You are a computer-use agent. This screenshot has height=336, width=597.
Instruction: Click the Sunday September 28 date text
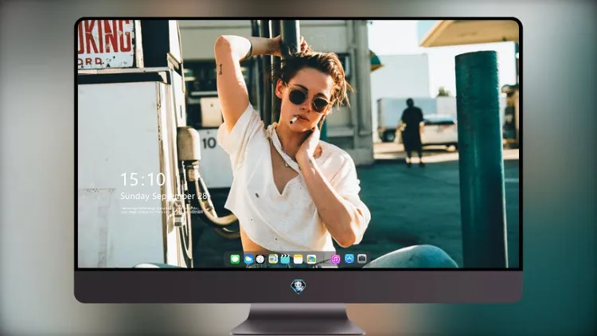pos(165,196)
